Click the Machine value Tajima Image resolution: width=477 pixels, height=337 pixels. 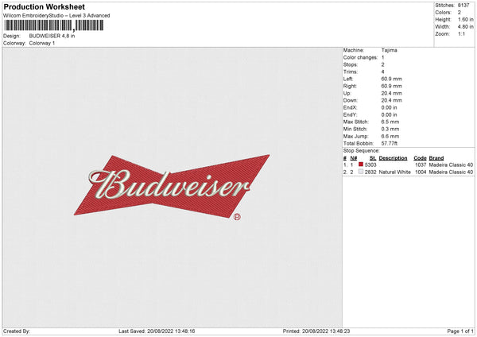tap(389, 50)
